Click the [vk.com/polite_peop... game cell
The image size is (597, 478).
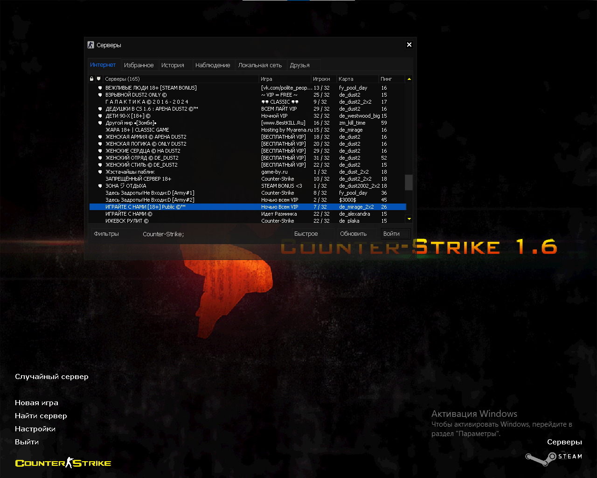(x=287, y=88)
